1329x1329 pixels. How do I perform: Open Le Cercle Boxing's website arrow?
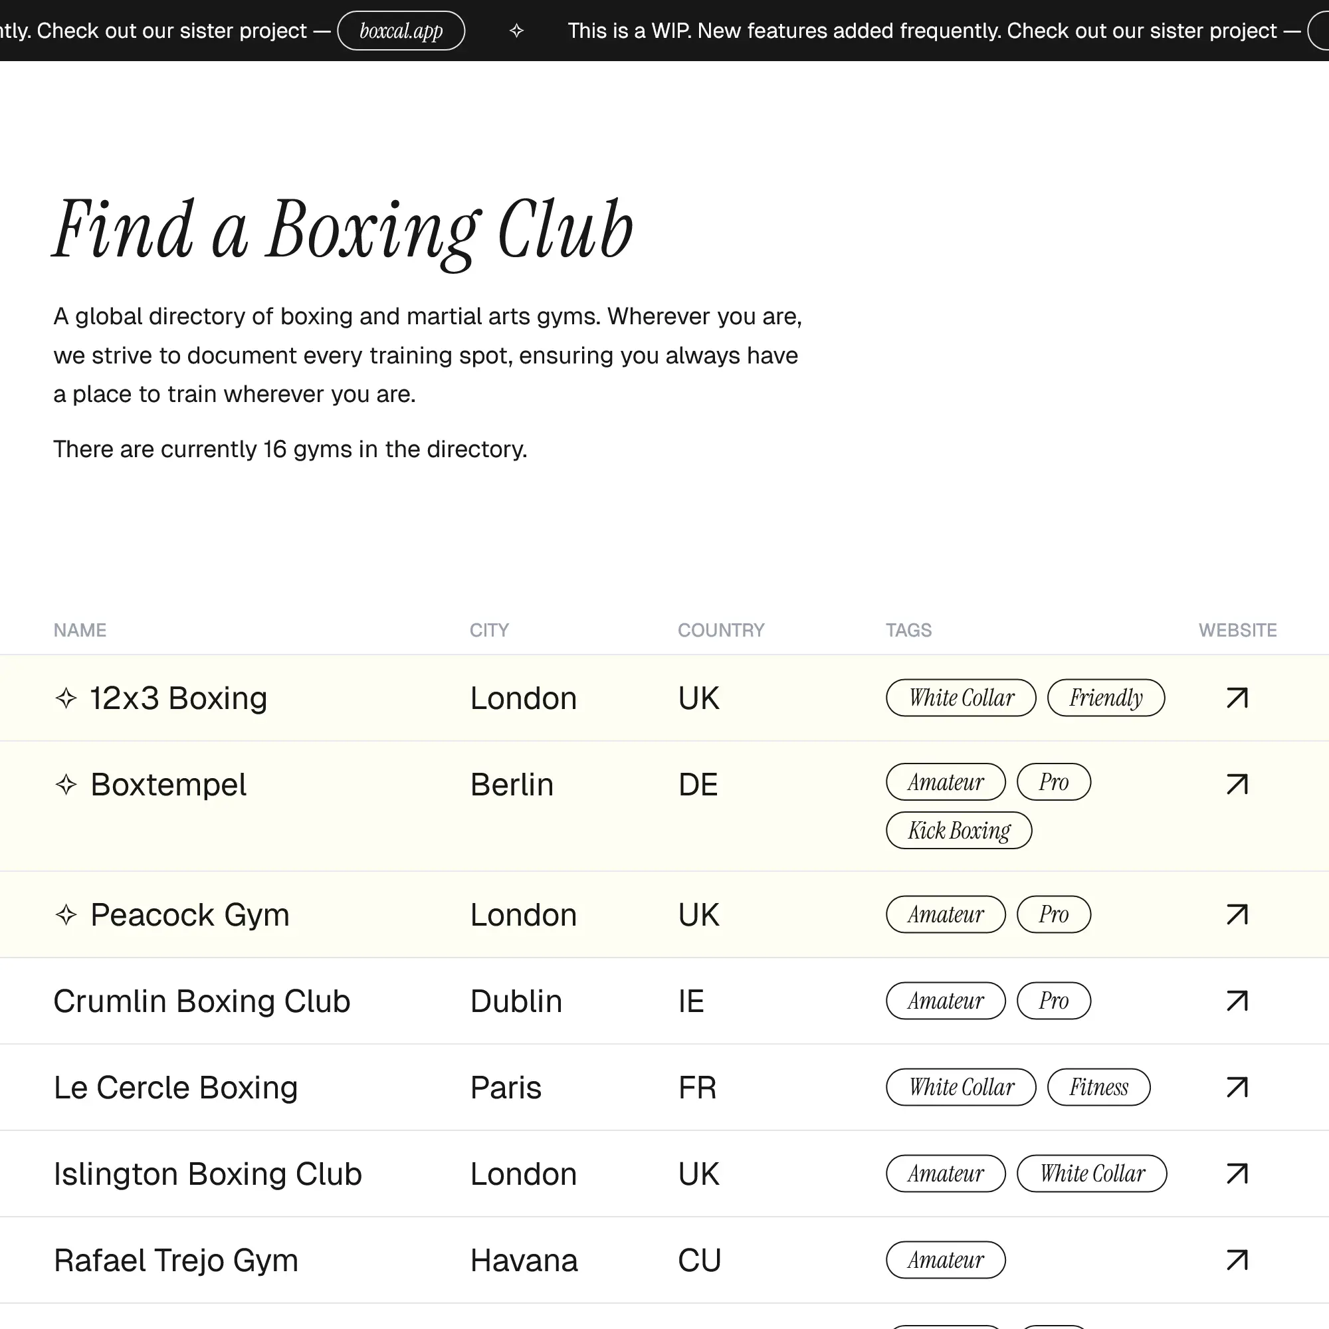coord(1237,1087)
